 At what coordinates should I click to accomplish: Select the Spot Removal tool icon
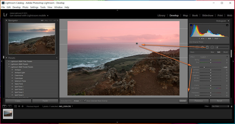(x=197, y=47)
